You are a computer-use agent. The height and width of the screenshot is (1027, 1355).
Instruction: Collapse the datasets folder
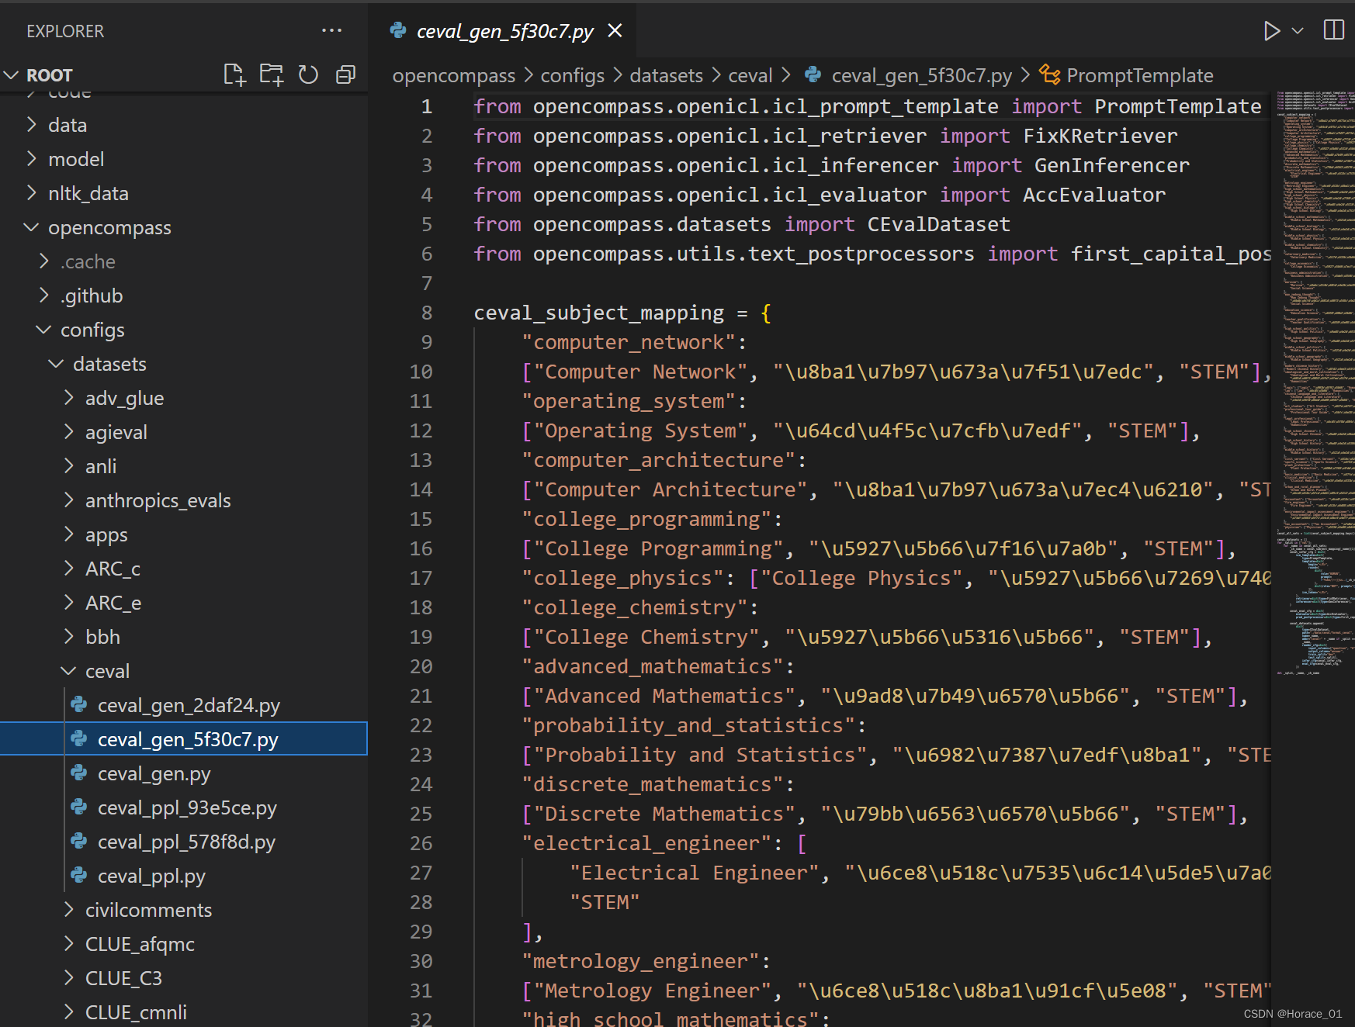[109, 364]
